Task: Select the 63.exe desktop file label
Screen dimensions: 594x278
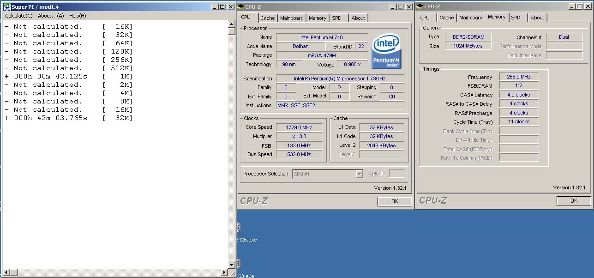Action: [246, 276]
